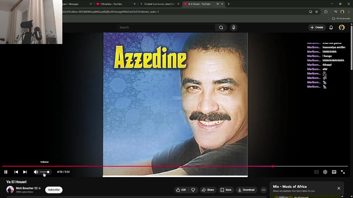Click the YouTube search field
This screenshot has width=353, height=198.
tap(166, 28)
